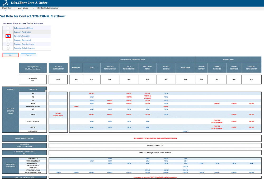
Task: Check the Support Advanced checkbox
Action: pos(8,40)
